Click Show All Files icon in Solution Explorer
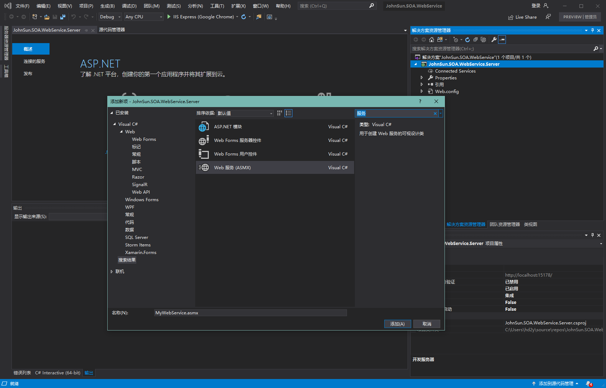 click(x=483, y=40)
